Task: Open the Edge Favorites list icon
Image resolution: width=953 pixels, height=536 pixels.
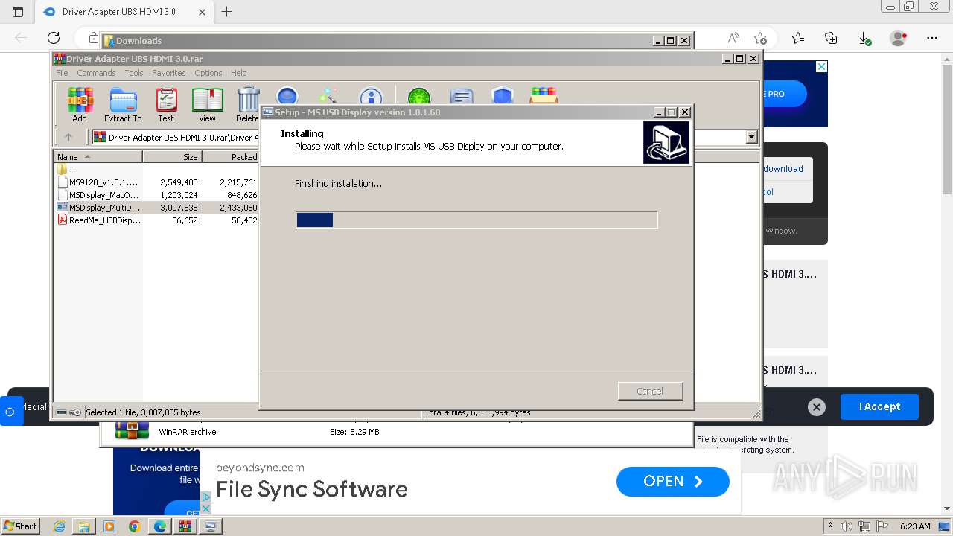Action: tap(798, 38)
